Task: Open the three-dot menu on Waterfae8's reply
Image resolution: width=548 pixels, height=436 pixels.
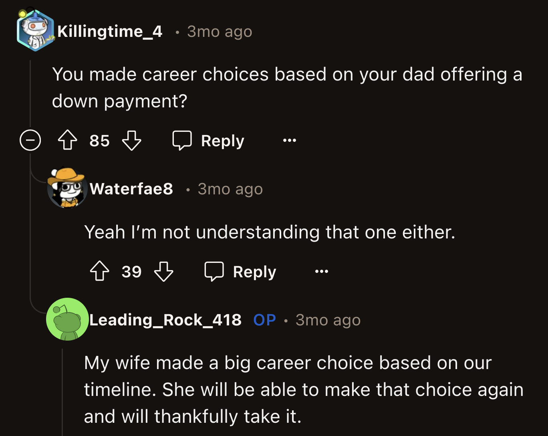Action: coord(321,271)
